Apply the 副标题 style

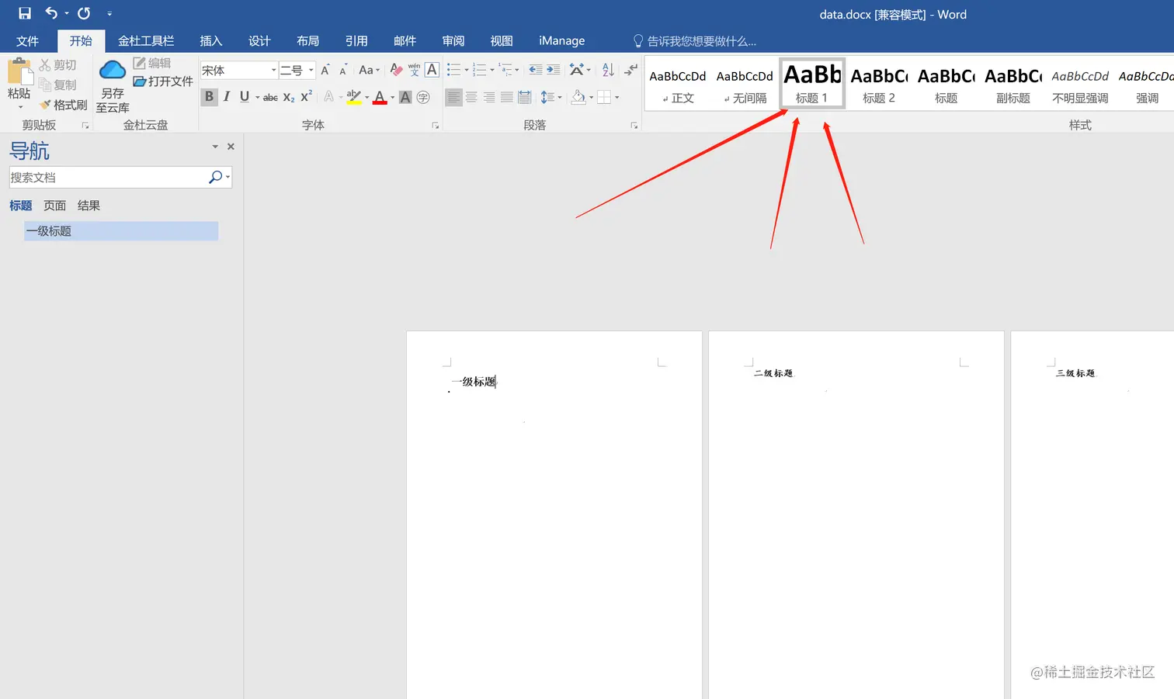pos(1013,83)
